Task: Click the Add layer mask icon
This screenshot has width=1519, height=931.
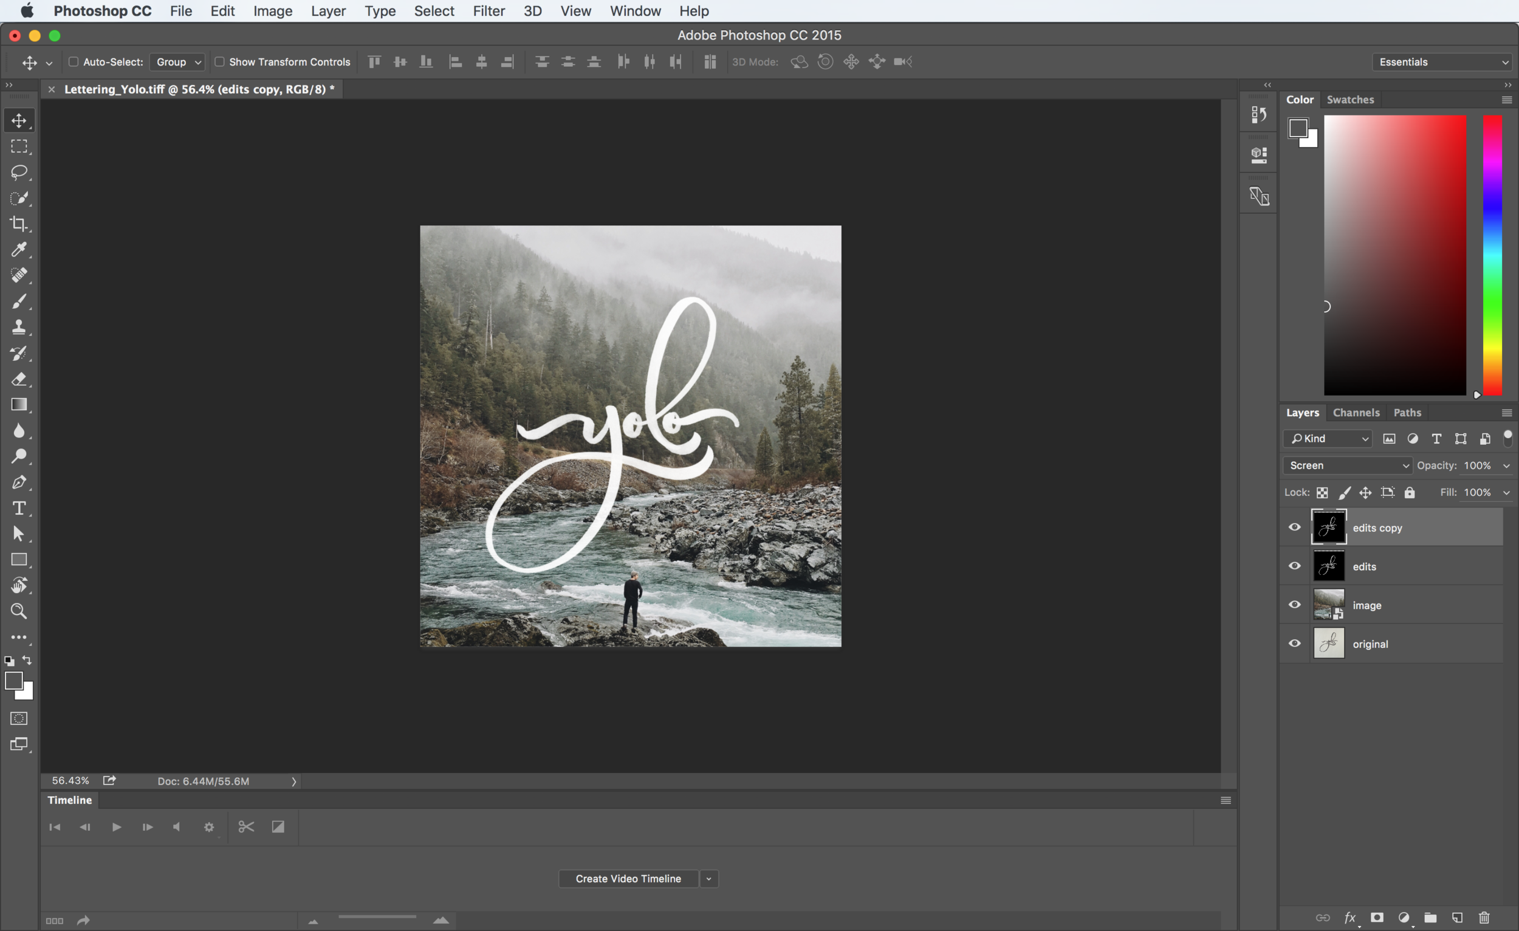Action: 1377,918
